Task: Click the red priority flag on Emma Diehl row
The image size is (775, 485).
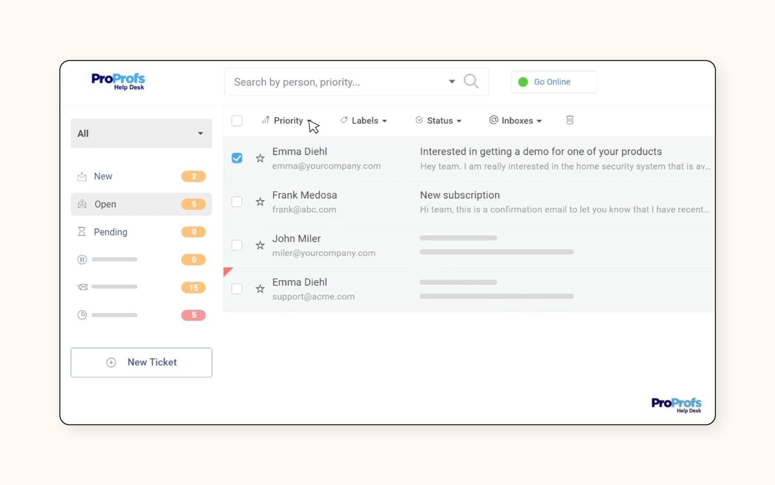Action: 227,271
